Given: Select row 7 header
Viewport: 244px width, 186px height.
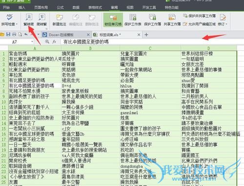Looking at the screenshot, I should (x=4, y=86).
